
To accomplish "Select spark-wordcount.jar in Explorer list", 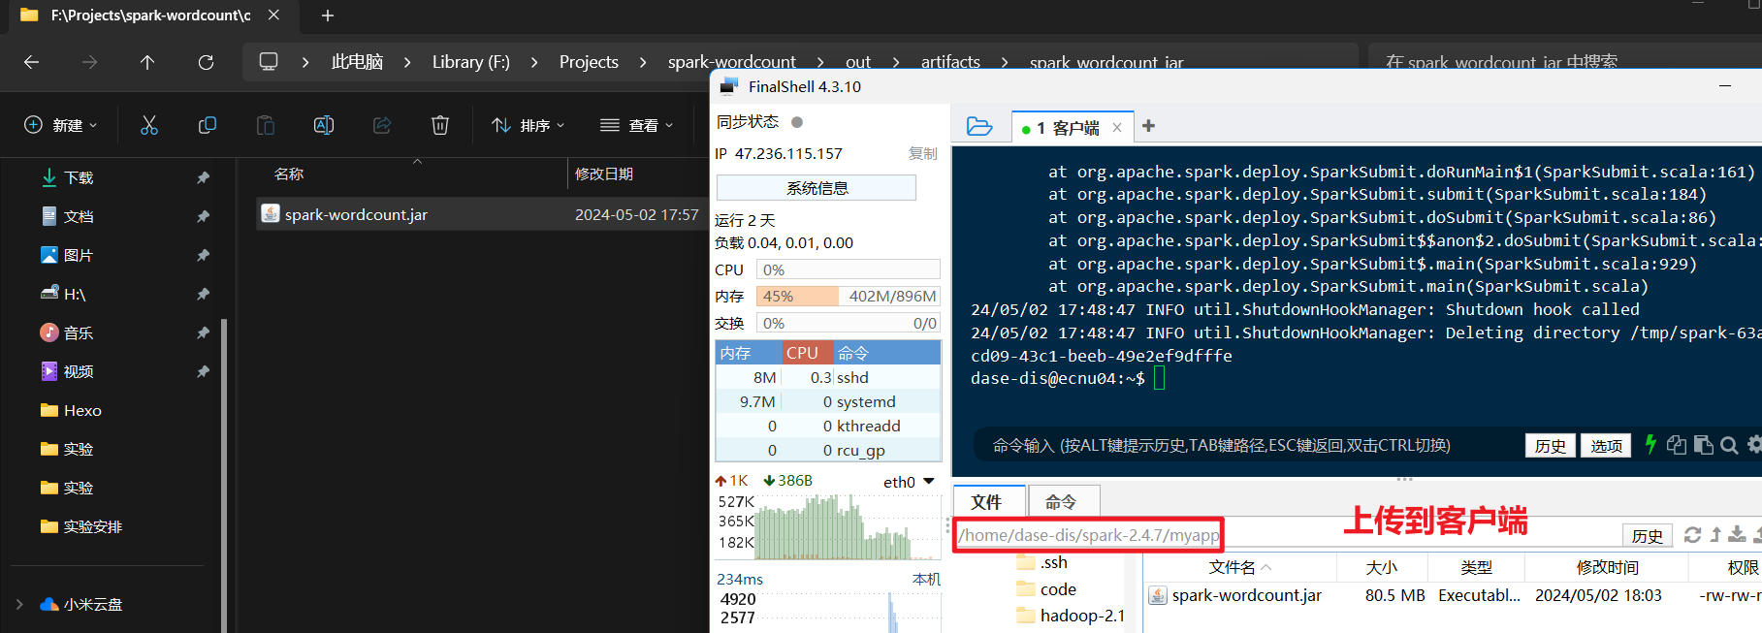I will pos(482,214).
